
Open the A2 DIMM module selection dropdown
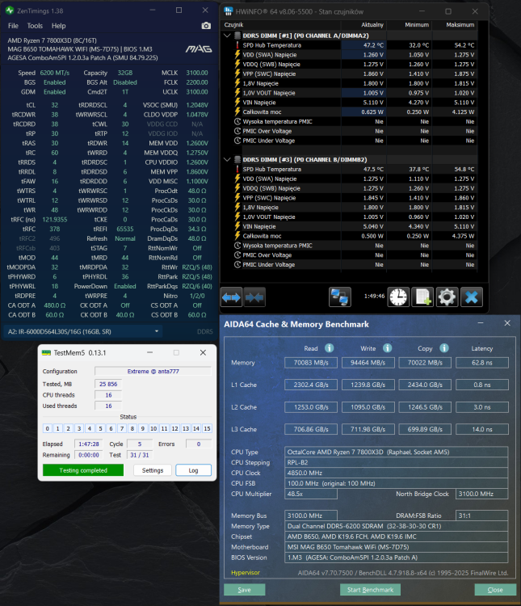coord(157,331)
